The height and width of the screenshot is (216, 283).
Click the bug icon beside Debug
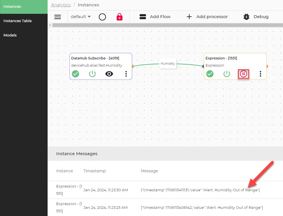click(x=246, y=17)
